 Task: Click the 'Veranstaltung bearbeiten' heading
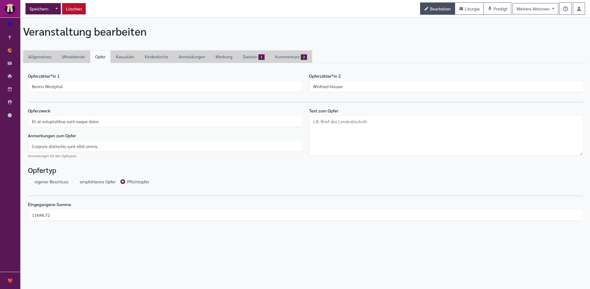tap(85, 32)
